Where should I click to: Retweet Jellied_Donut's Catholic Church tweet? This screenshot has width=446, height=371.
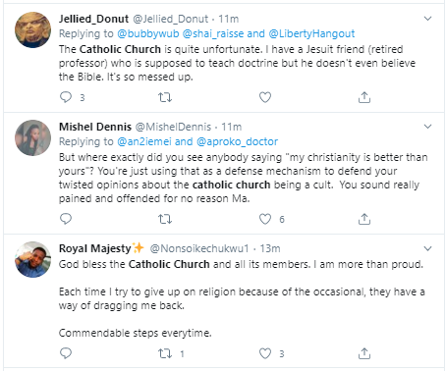coord(165,97)
